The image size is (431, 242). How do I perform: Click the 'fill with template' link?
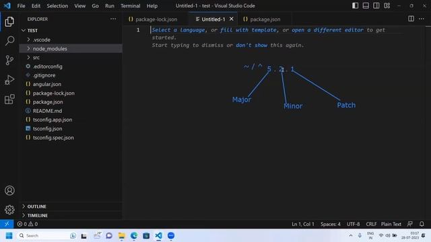pos(248,30)
